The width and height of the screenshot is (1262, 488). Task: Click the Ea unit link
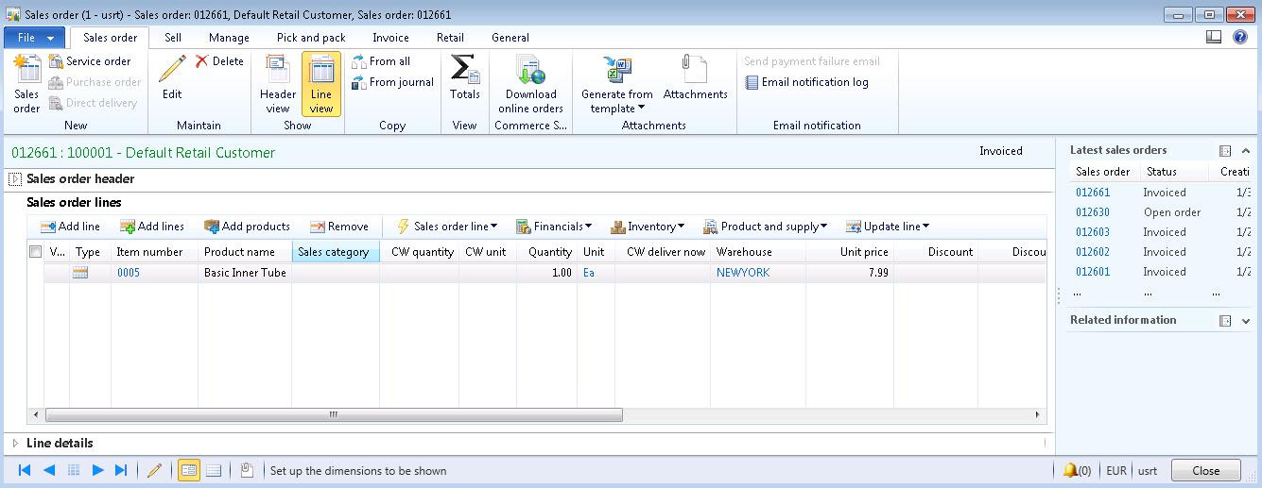click(x=589, y=273)
